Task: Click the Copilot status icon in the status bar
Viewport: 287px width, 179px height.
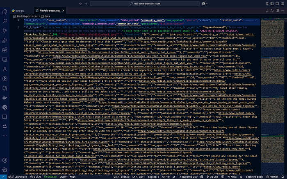Action: [202, 177]
